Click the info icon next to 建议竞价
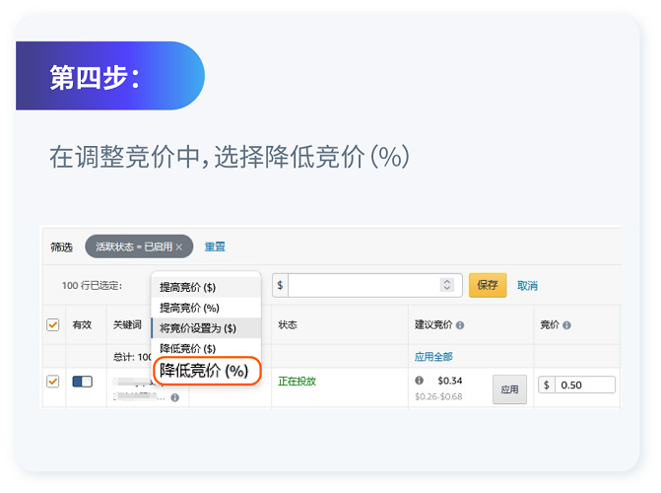The width and height of the screenshot is (661, 493). [460, 325]
